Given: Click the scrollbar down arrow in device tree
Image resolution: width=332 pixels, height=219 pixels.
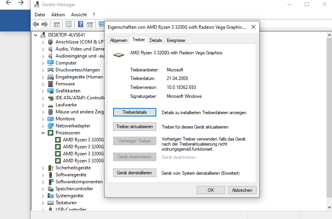Looking at the screenshot, I should [x=329, y=207].
